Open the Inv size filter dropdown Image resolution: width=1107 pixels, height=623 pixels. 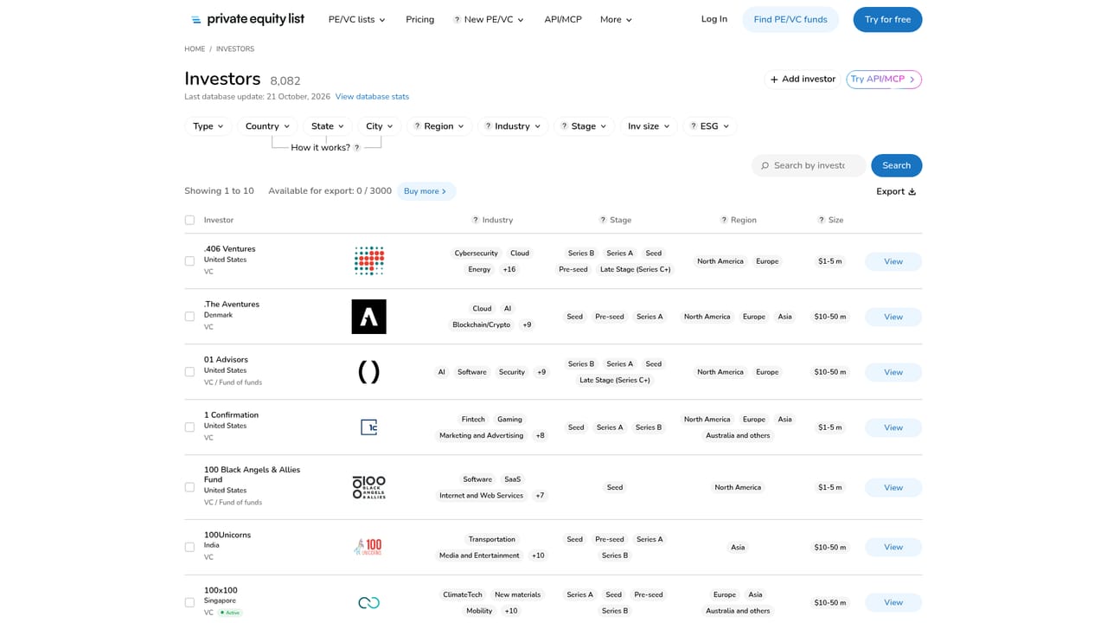[649, 126]
